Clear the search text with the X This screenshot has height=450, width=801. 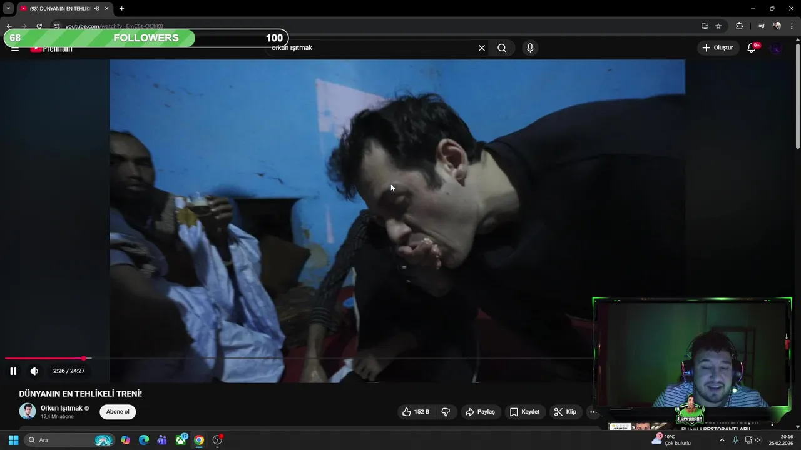pos(482,47)
